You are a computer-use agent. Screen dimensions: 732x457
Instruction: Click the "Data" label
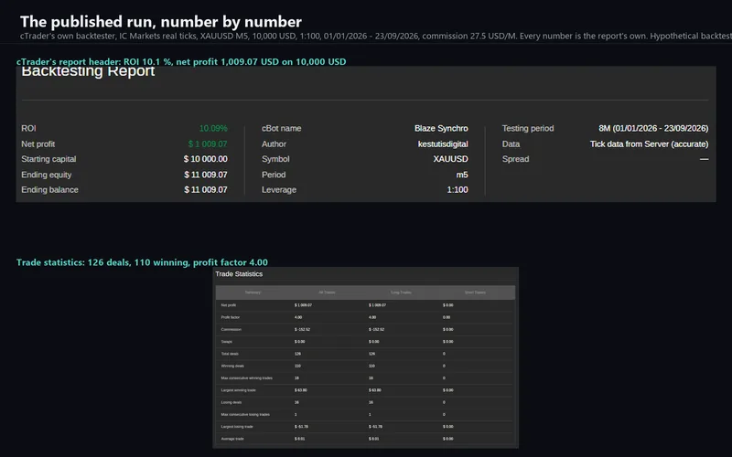pyautogui.click(x=511, y=144)
